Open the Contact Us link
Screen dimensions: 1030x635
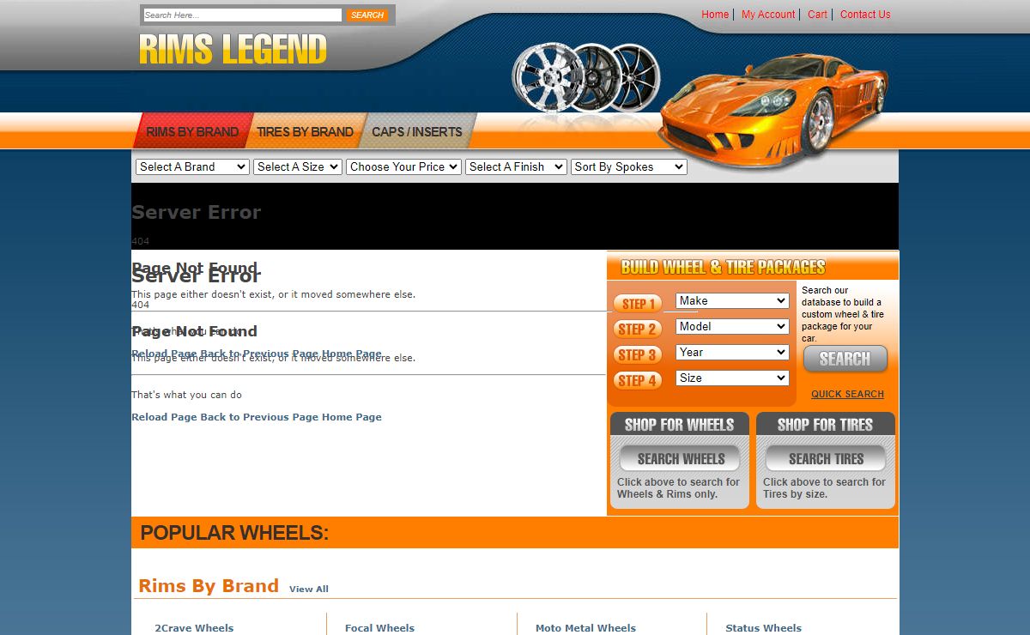tap(865, 15)
